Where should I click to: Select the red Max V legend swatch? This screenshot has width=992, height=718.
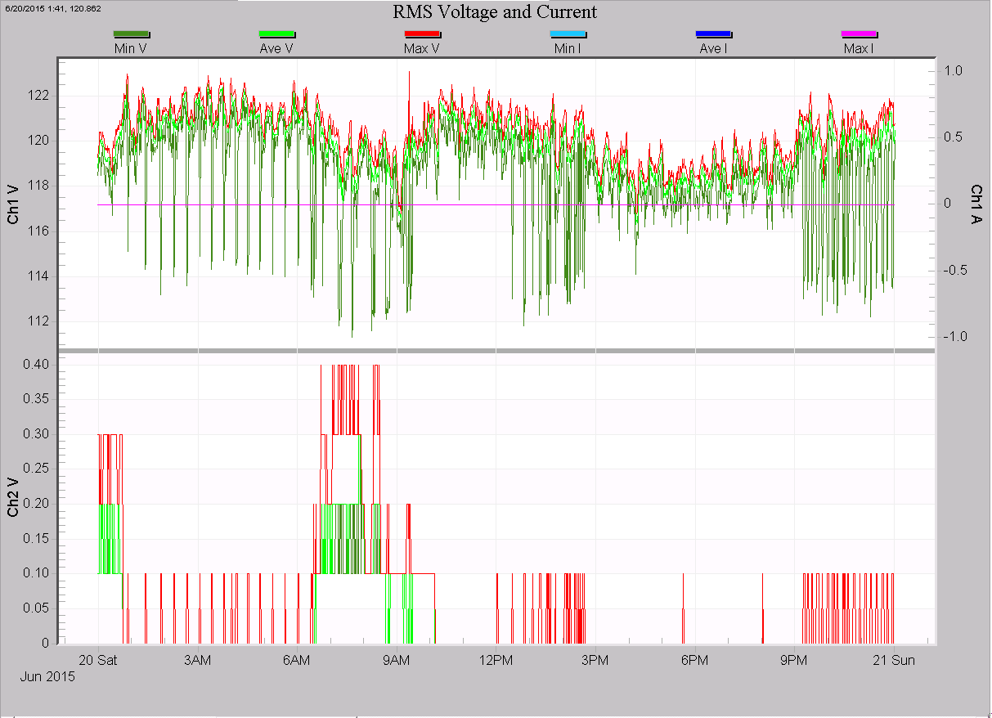[422, 34]
